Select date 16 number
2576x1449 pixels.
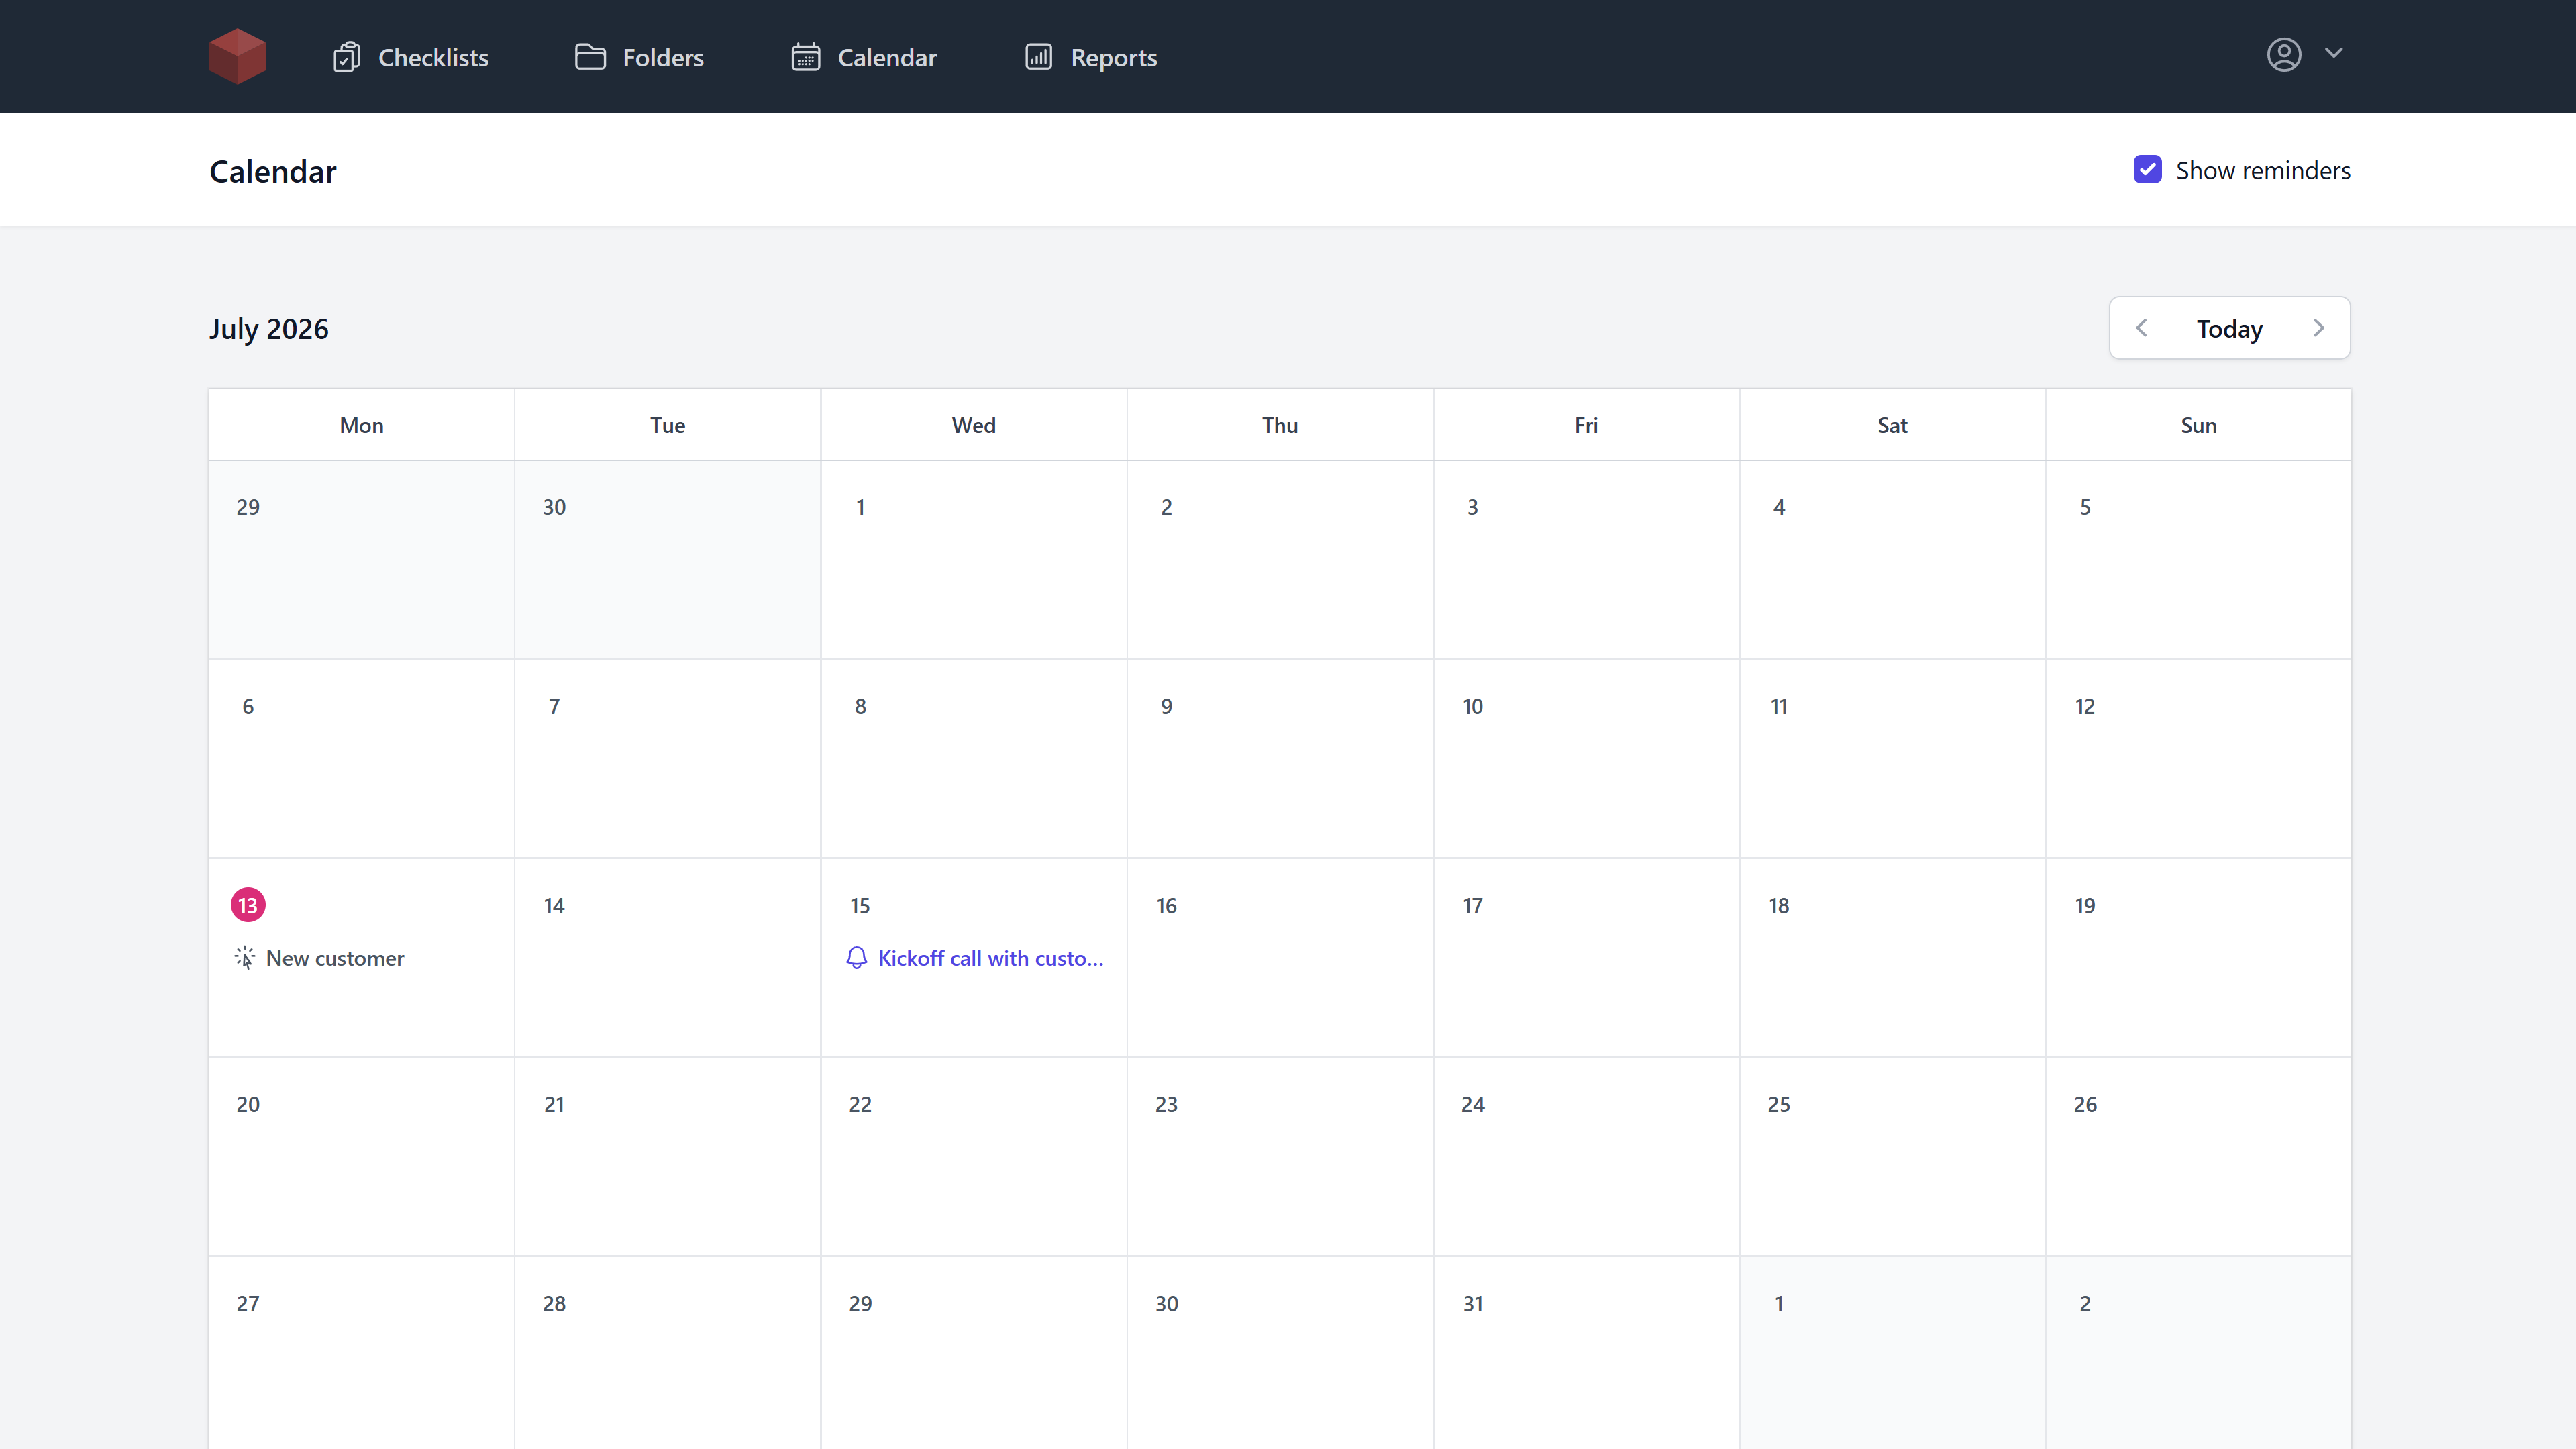1166,906
